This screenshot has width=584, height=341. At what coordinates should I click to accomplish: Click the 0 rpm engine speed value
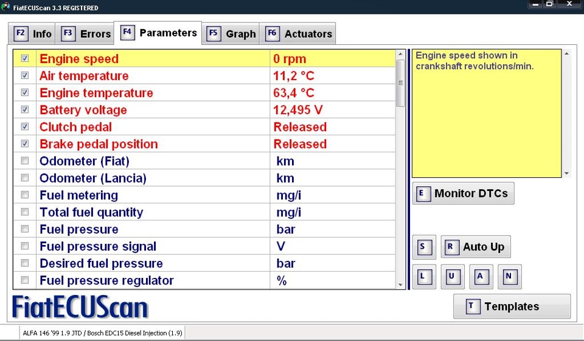click(290, 59)
